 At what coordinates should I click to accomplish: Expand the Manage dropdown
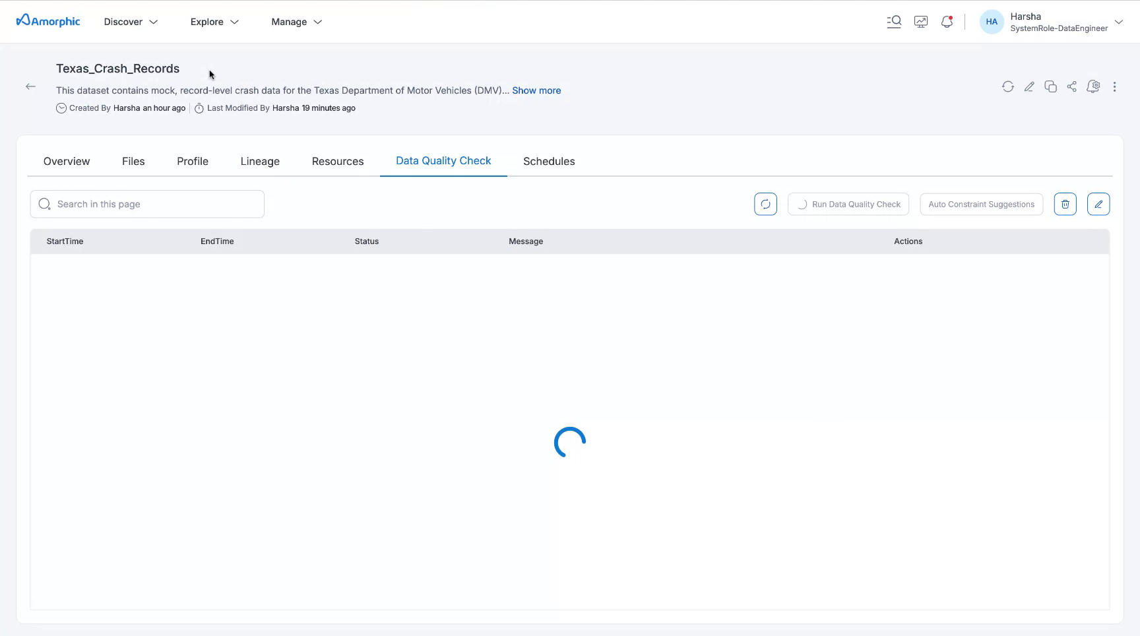click(296, 22)
